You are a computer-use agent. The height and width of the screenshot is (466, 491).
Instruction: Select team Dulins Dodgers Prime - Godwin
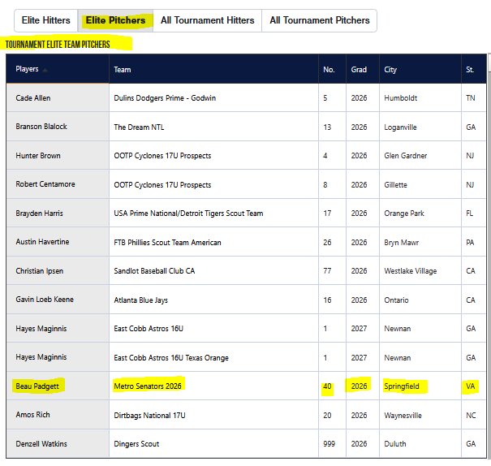(165, 98)
